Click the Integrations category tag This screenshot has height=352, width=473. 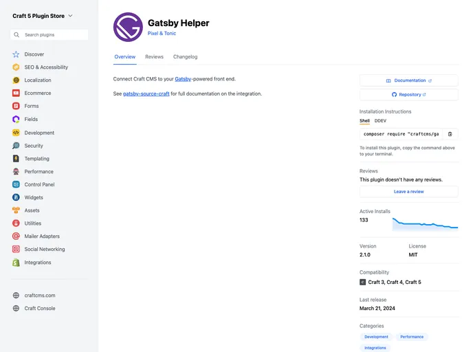tap(375, 348)
